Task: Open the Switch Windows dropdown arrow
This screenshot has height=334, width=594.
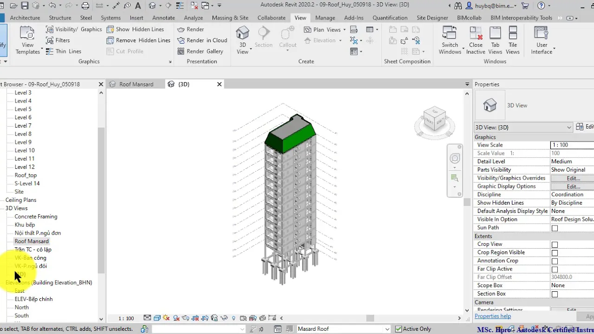Action: pyautogui.click(x=463, y=49)
